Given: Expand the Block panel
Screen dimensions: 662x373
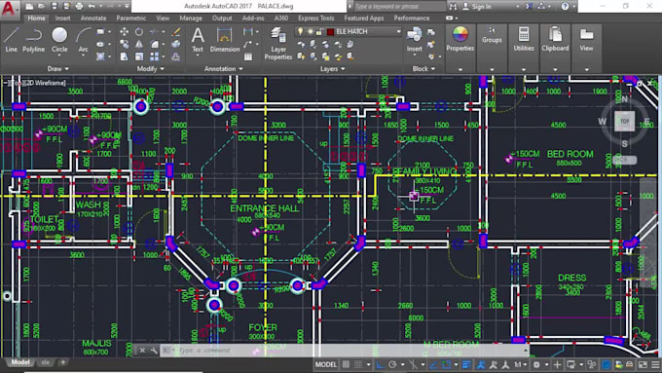Looking at the screenshot, I should tap(423, 68).
